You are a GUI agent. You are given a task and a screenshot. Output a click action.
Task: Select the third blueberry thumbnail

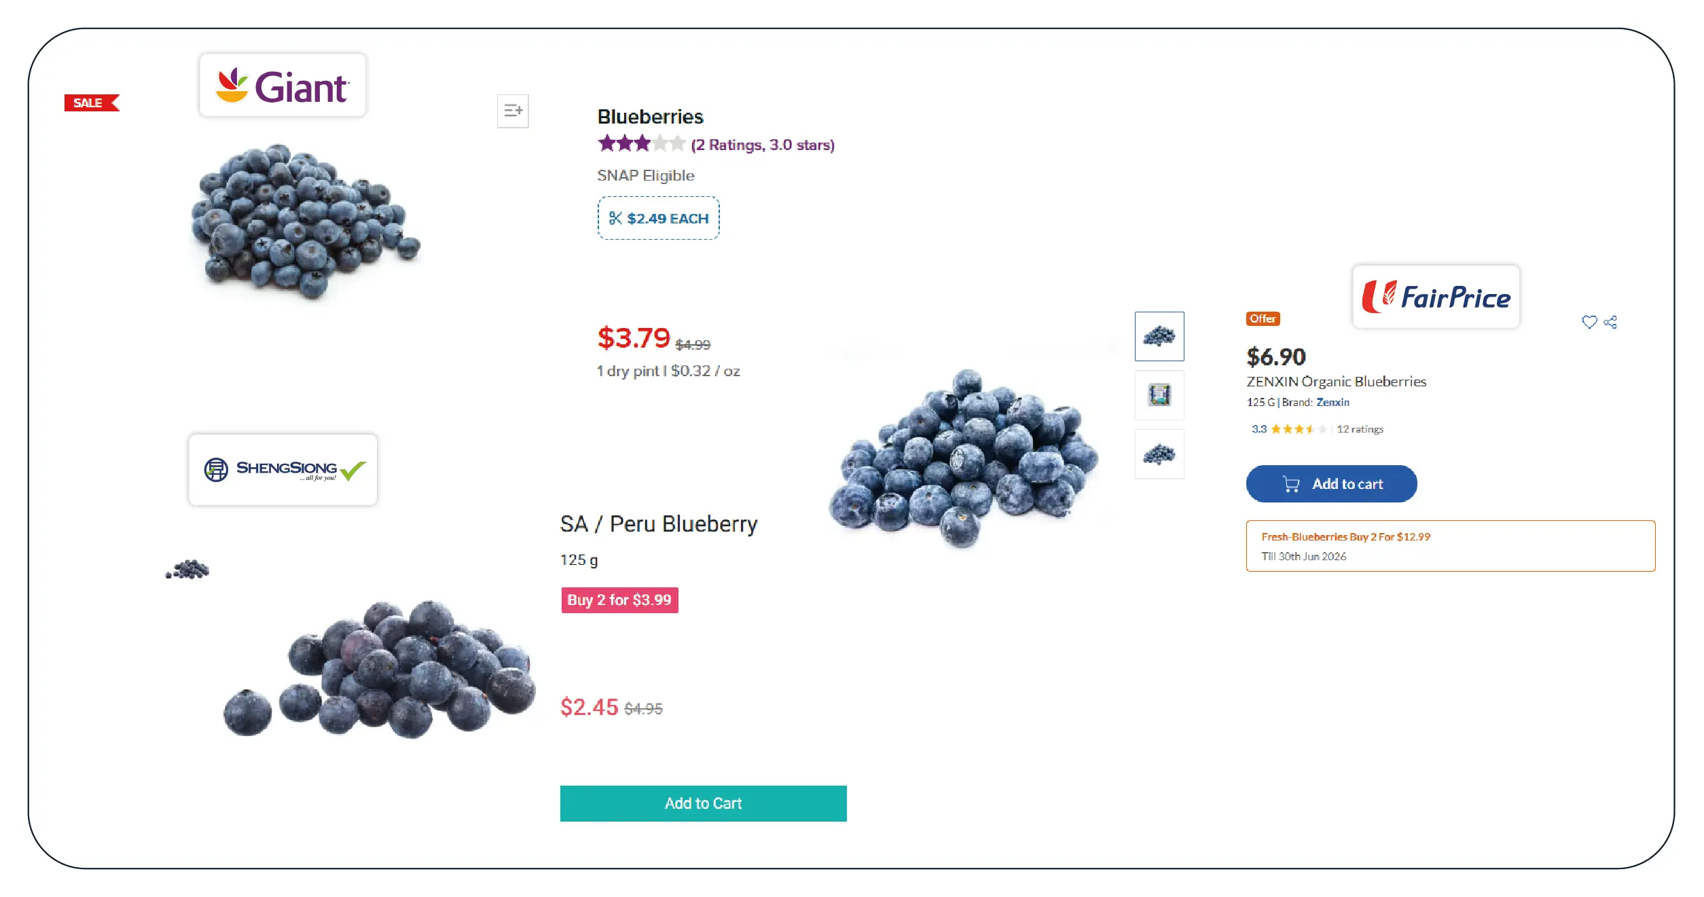click(1159, 454)
